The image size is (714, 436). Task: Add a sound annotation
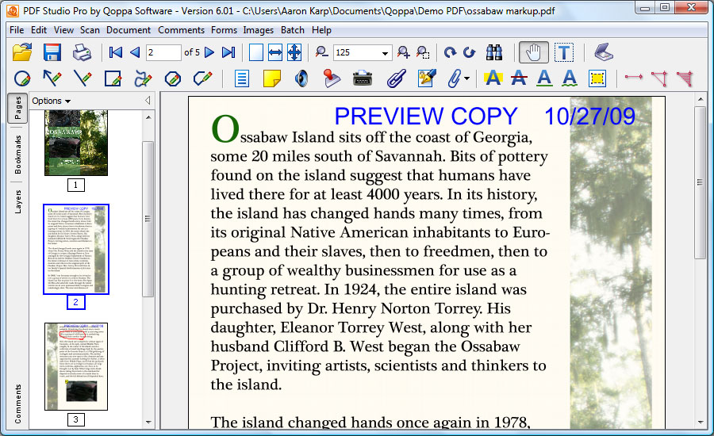point(301,78)
